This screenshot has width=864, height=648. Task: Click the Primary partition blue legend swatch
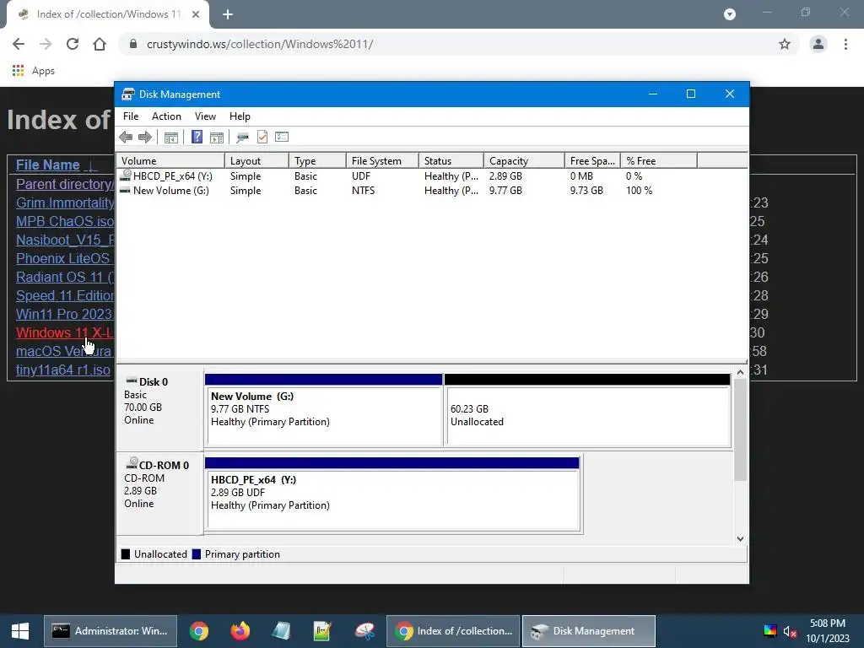coord(196,554)
